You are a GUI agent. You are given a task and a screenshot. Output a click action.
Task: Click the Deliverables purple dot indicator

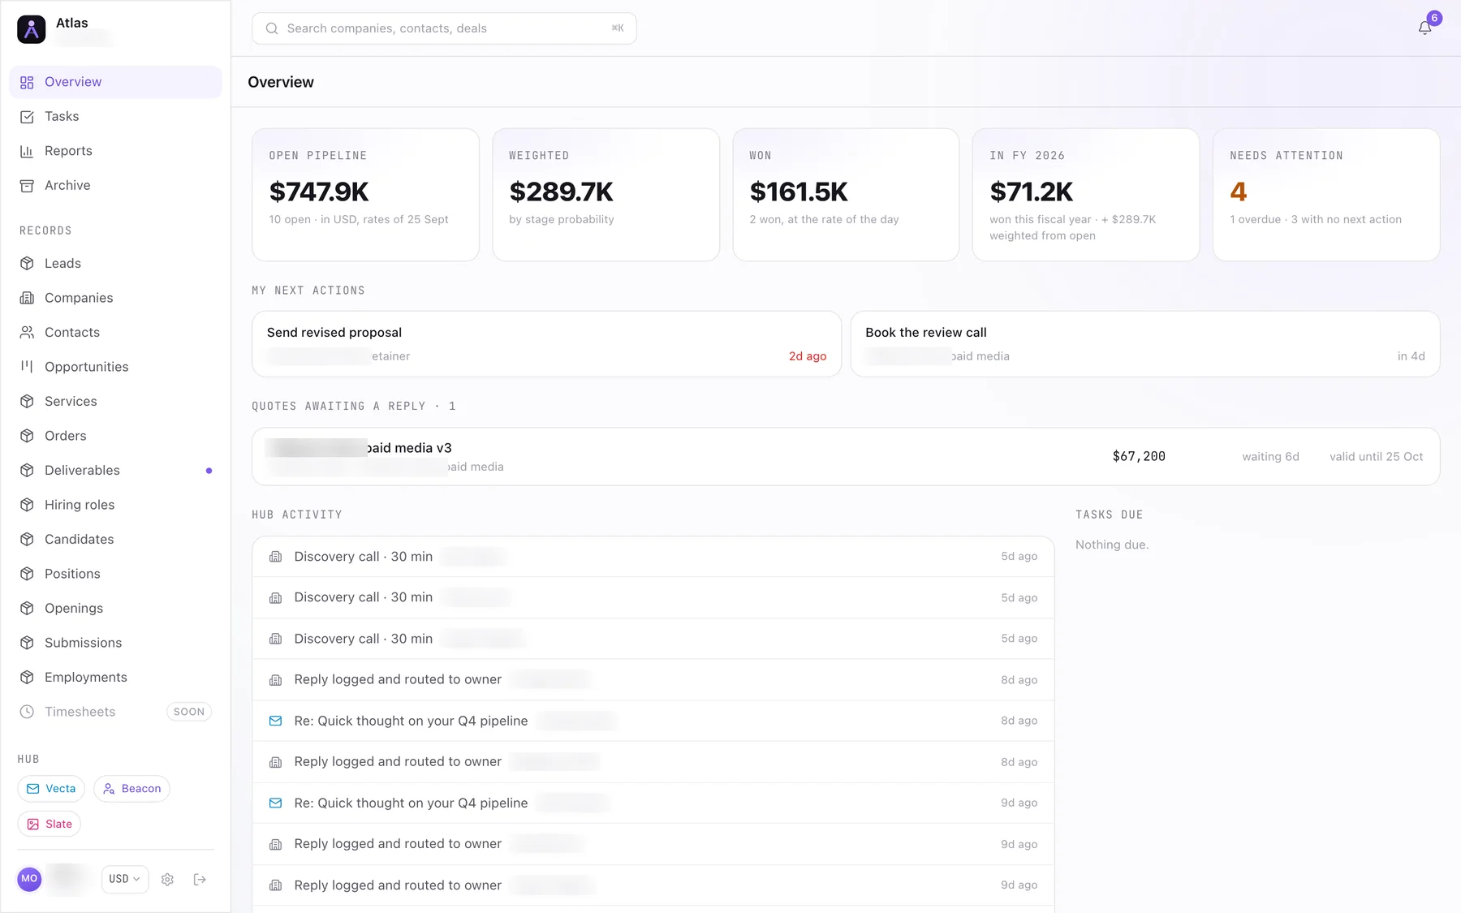coord(209,471)
